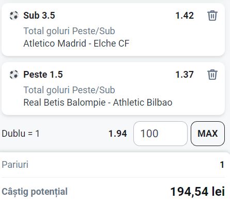Focus the stake input showing 100
Viewport: 230px width, 202px height.
tap(160, 134)
